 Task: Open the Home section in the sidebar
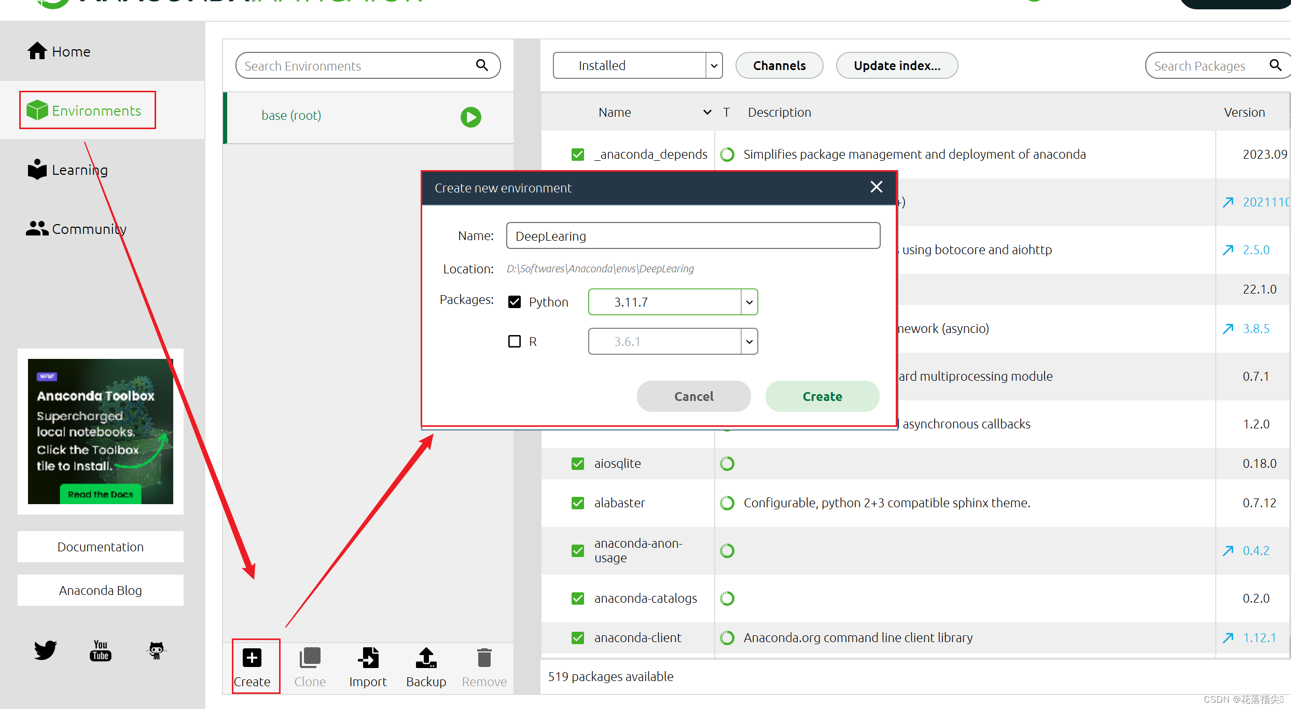point(59,51)
